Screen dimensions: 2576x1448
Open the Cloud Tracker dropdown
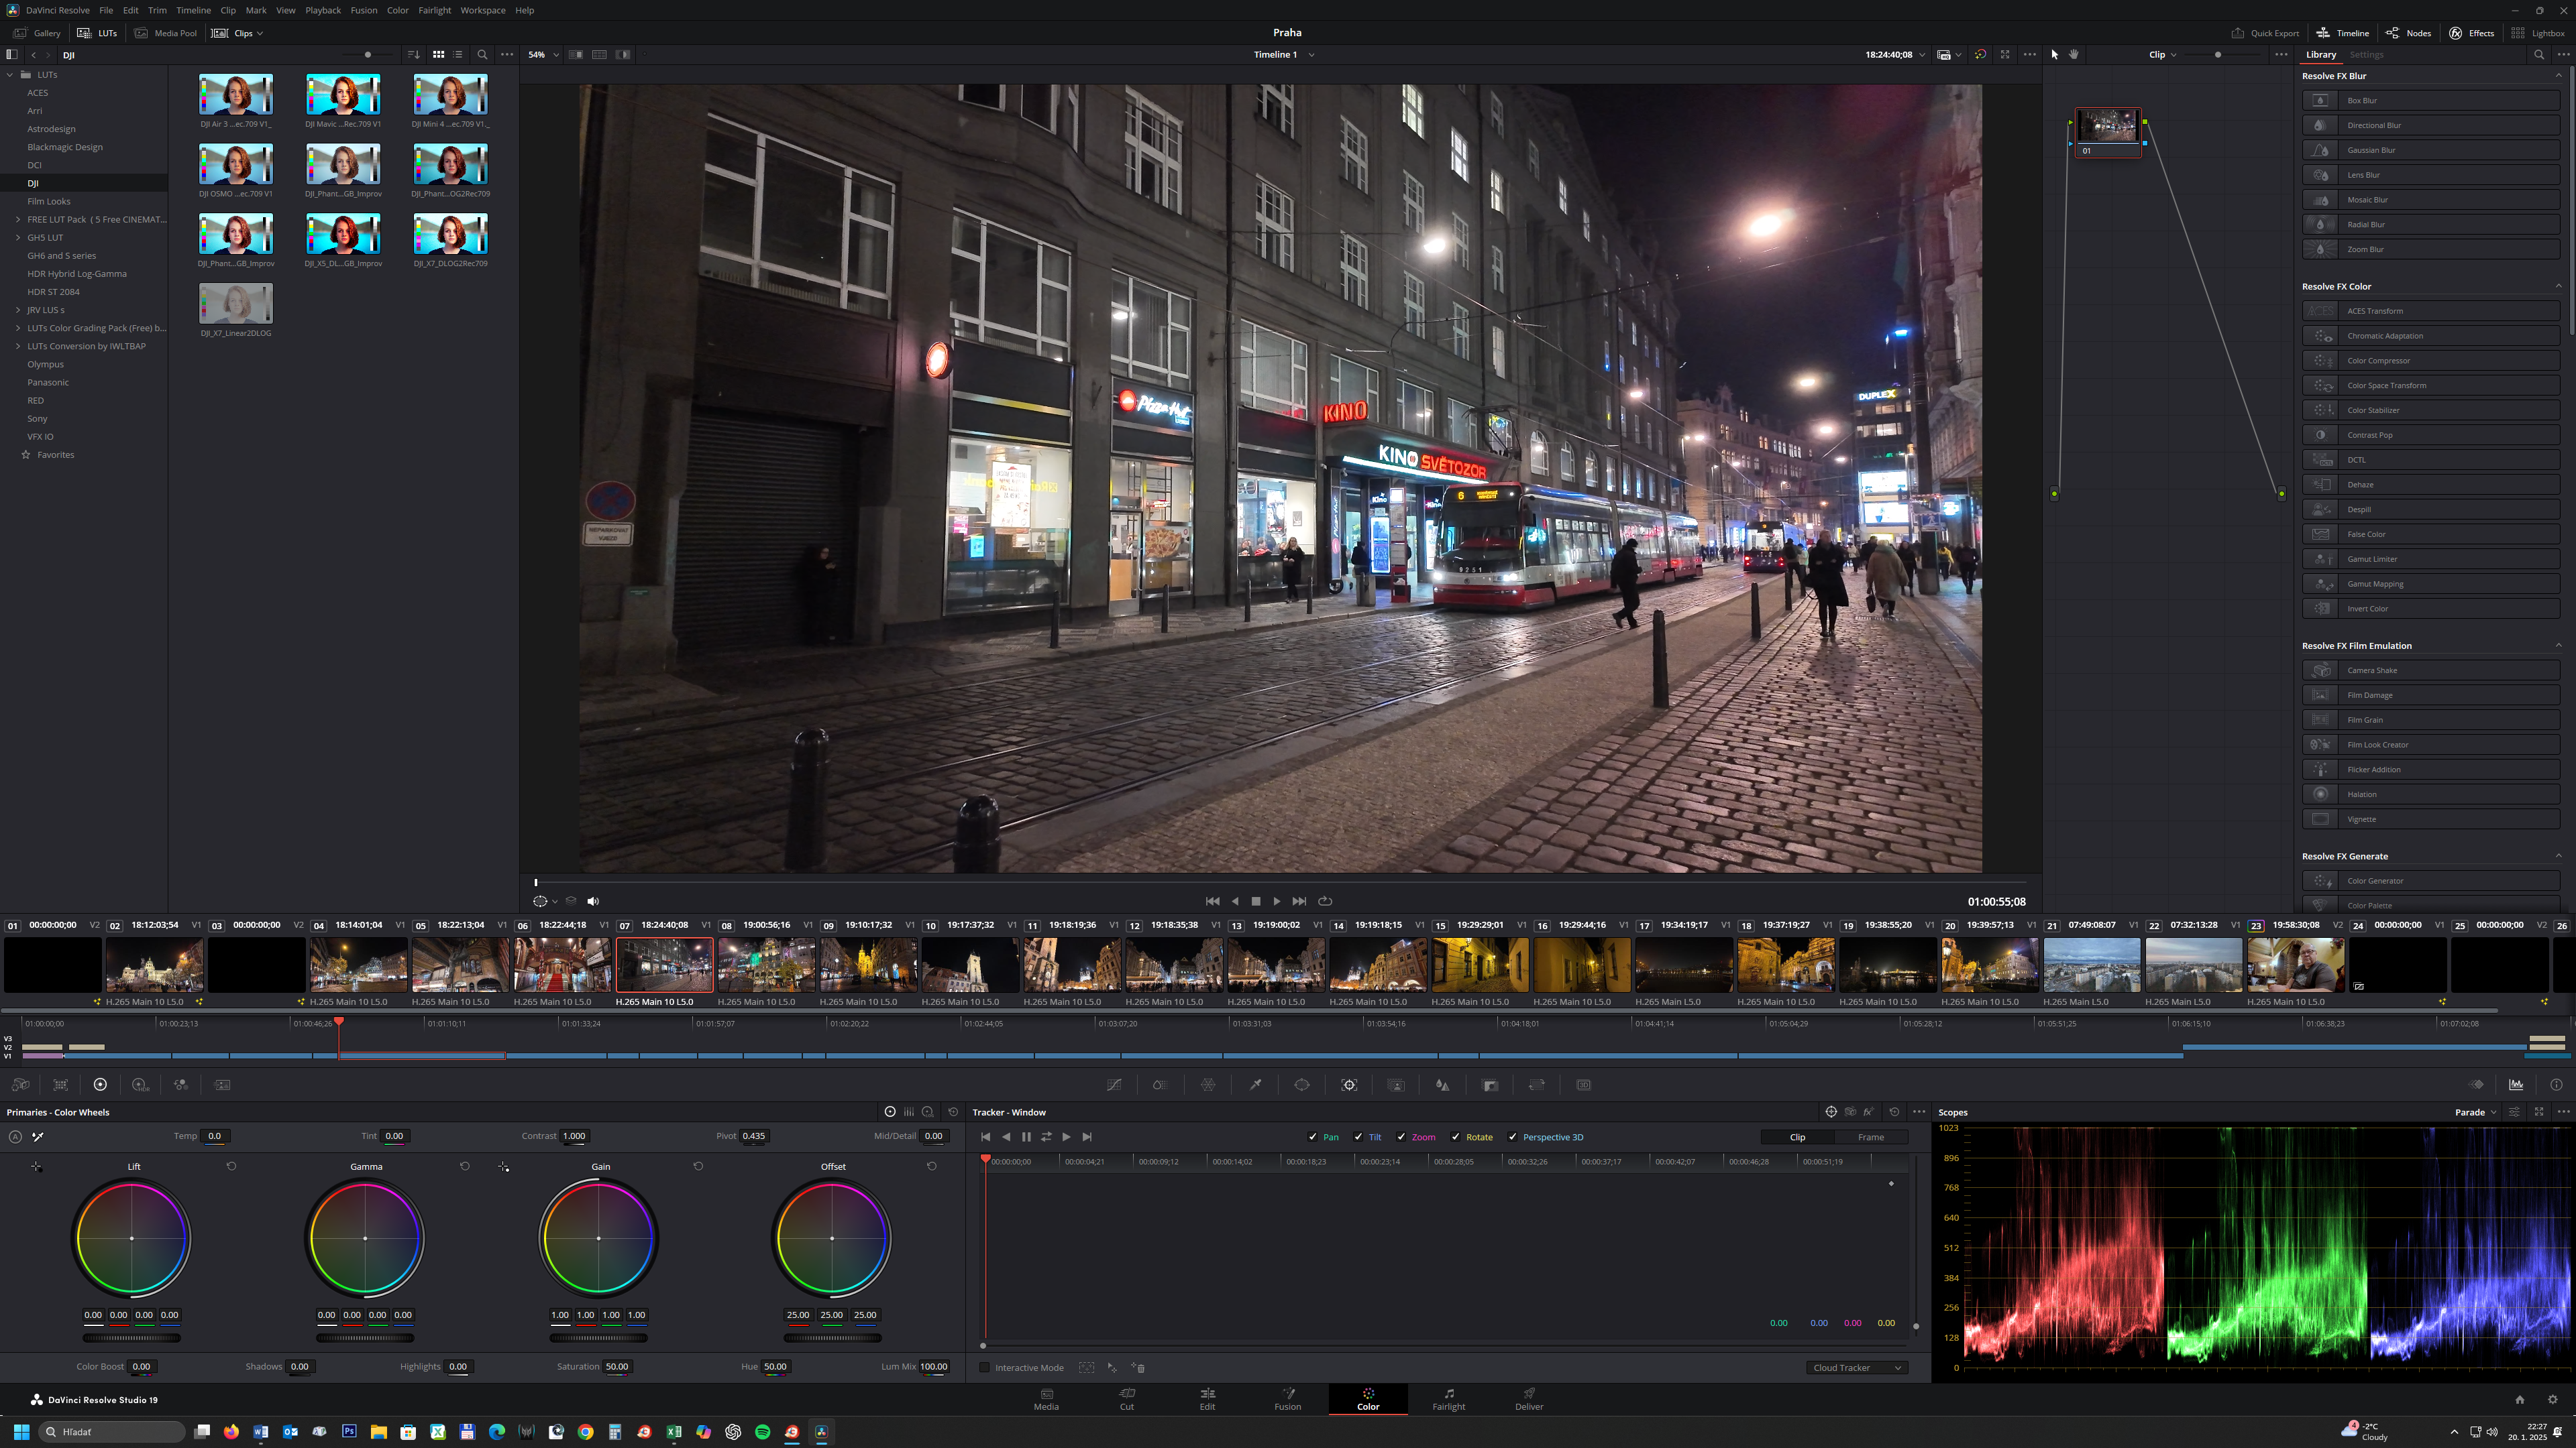tap(1856, 1367)
